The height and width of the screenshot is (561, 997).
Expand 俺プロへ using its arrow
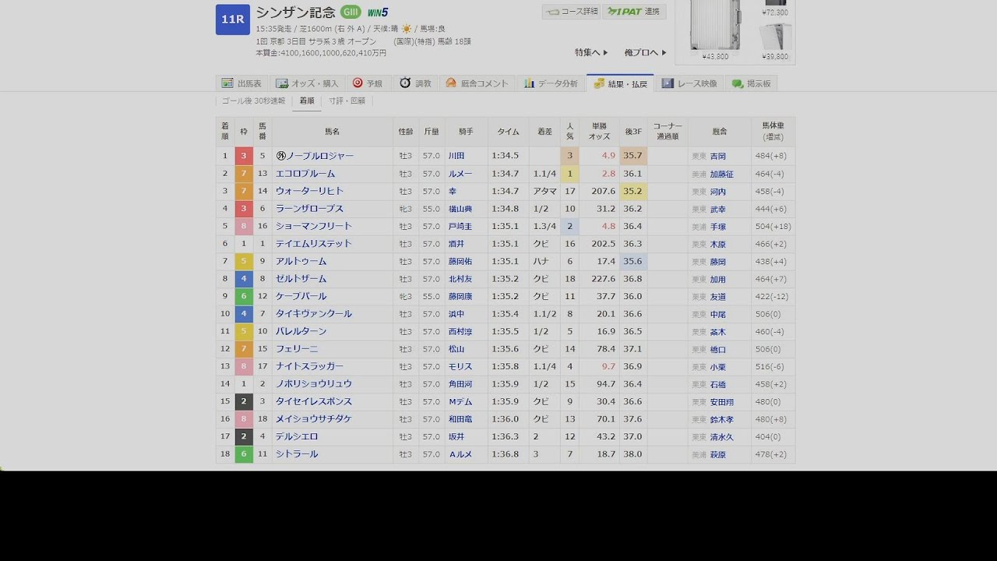click(653, 51)
